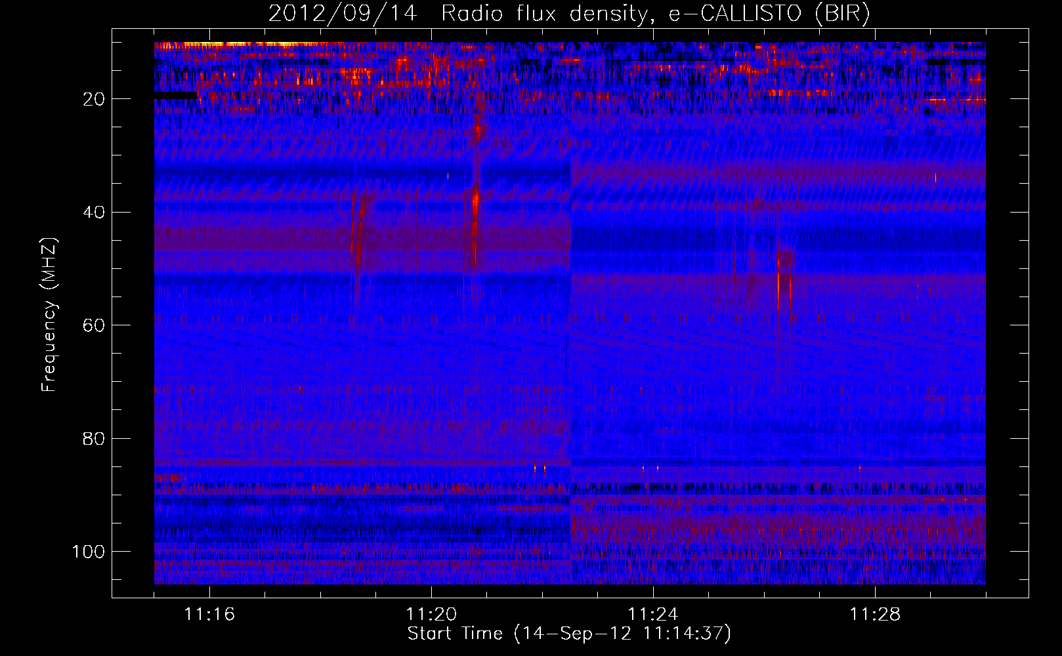Click the 11:20 time tick label
Screen dimensions: 1062x656
click(x=431, y=615)
